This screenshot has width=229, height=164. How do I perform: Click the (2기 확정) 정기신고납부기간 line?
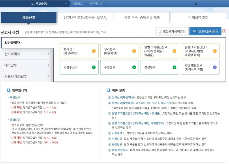pos(34,112)
